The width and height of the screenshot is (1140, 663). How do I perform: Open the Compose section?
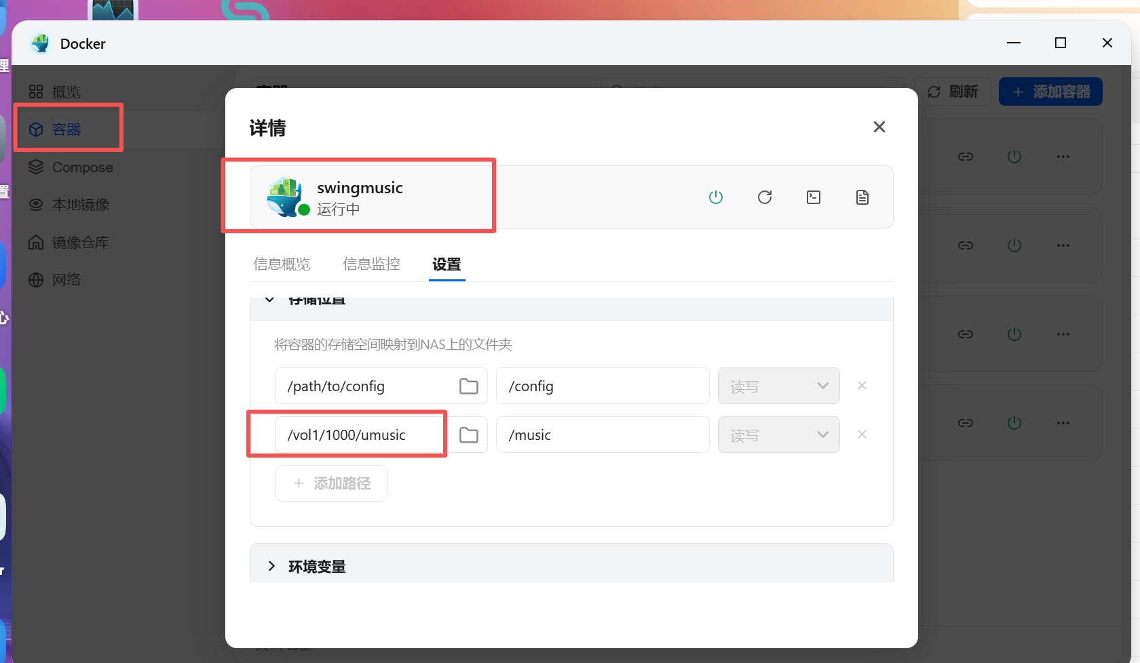point(71,167)
